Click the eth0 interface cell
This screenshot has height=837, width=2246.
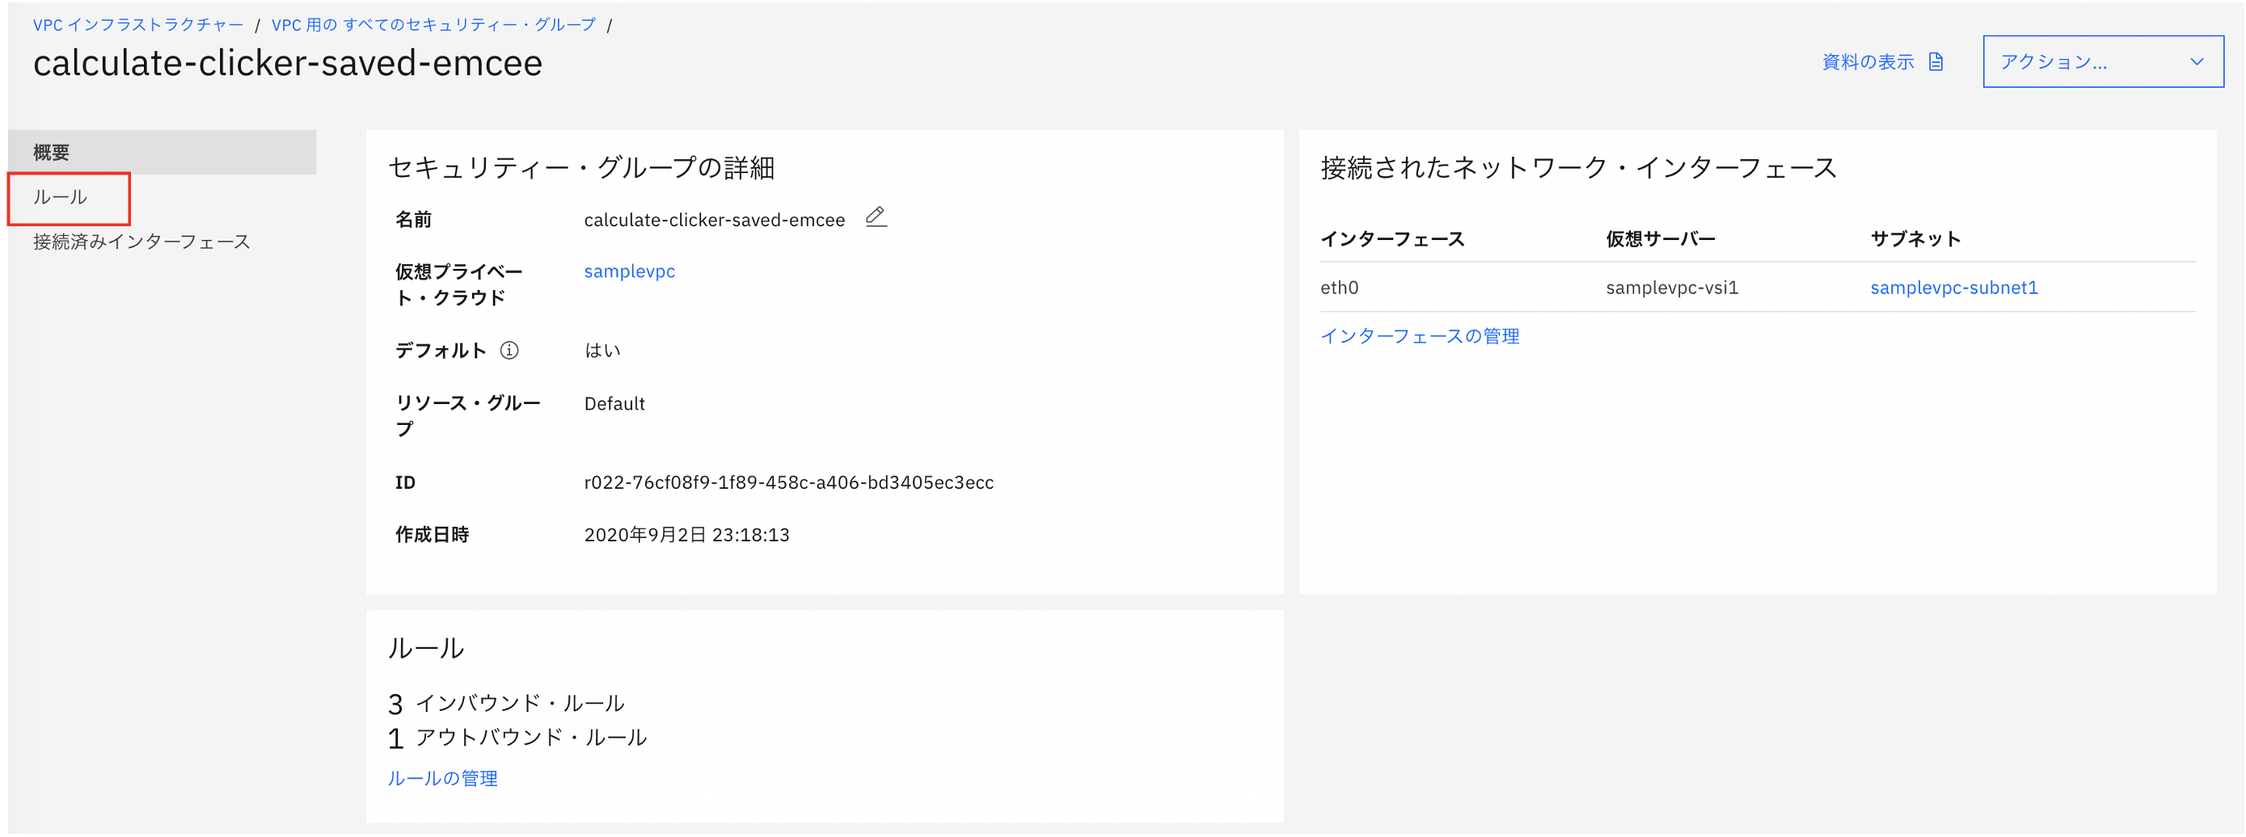tap(1339, 288)
